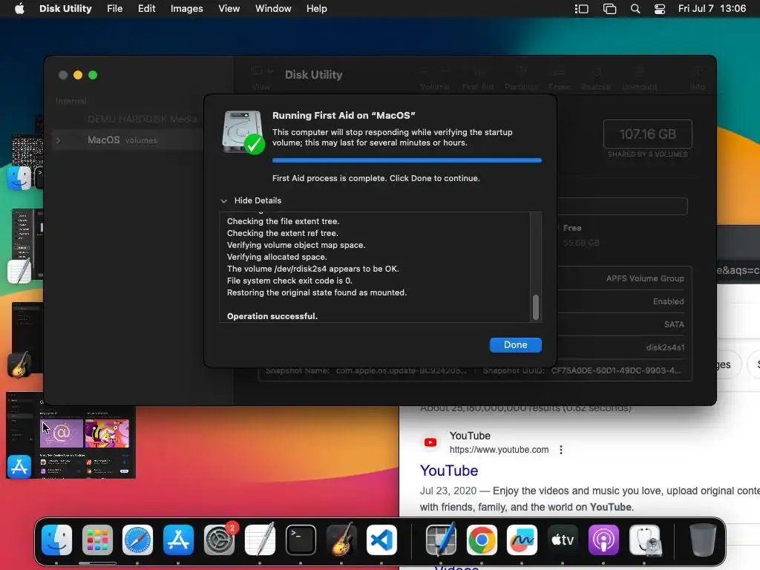Open Freeform from the Dock
The image size is (760, 570).
point(522,540)
